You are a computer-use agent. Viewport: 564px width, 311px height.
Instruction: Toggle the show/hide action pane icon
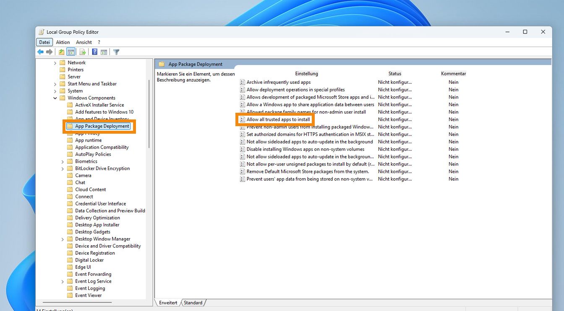104,52
